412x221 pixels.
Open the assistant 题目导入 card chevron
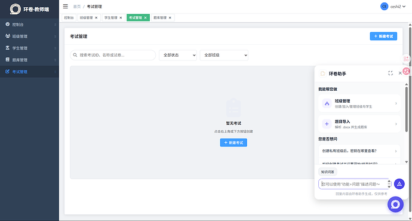[x=396, y=124]
